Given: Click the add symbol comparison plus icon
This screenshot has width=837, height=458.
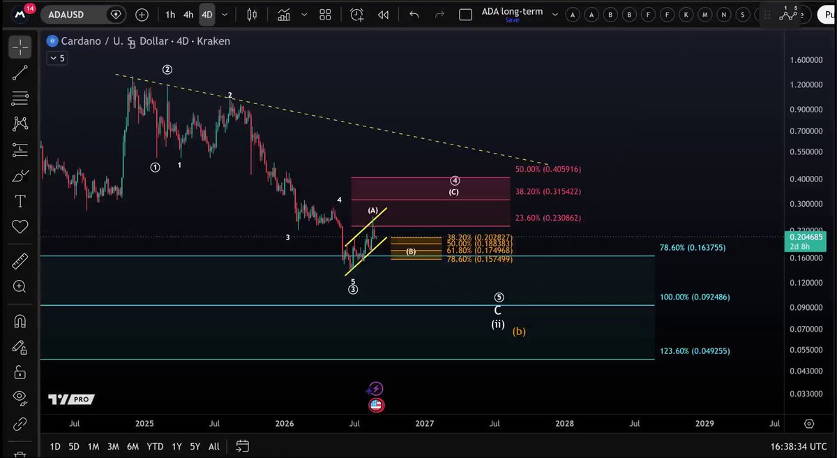Looking at the screenshot, I should click(x=142, y=15).
